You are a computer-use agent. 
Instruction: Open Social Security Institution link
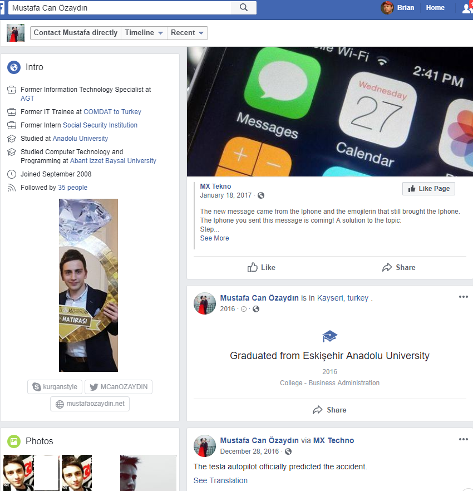click(100, 125)
